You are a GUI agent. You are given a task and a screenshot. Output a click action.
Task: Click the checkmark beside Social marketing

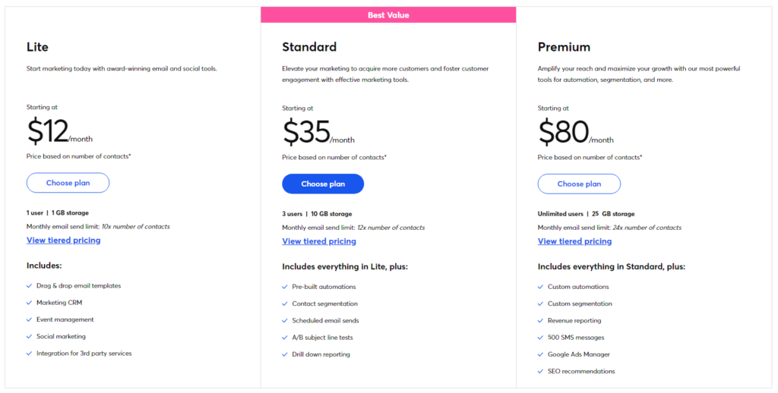tap(29, 336)
